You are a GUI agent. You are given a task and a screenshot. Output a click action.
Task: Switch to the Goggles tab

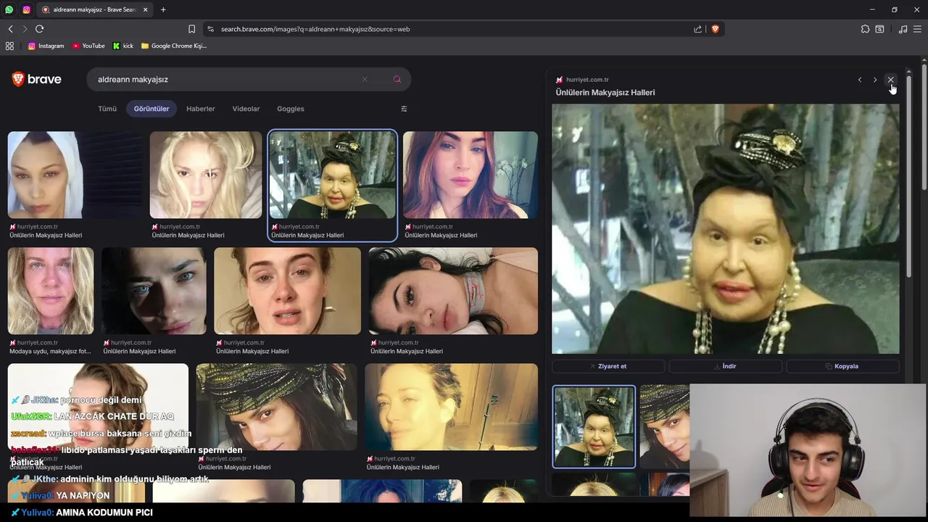click(291, 109)
